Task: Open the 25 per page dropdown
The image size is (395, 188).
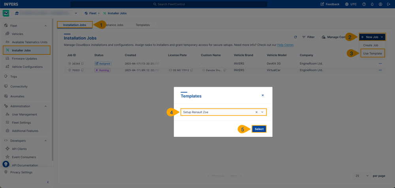Action: pyautogui.click(x=361, y=176)
